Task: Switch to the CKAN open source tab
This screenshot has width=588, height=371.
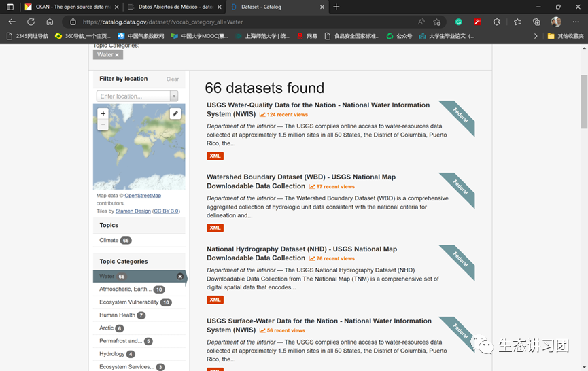Action: tap(71, 7)
